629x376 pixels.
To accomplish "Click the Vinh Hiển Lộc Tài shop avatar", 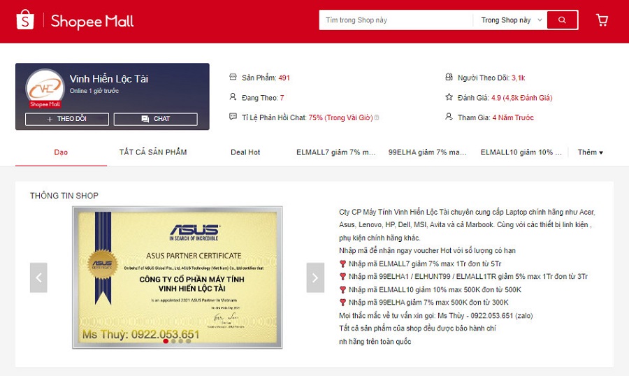I will tap(45, 88).
